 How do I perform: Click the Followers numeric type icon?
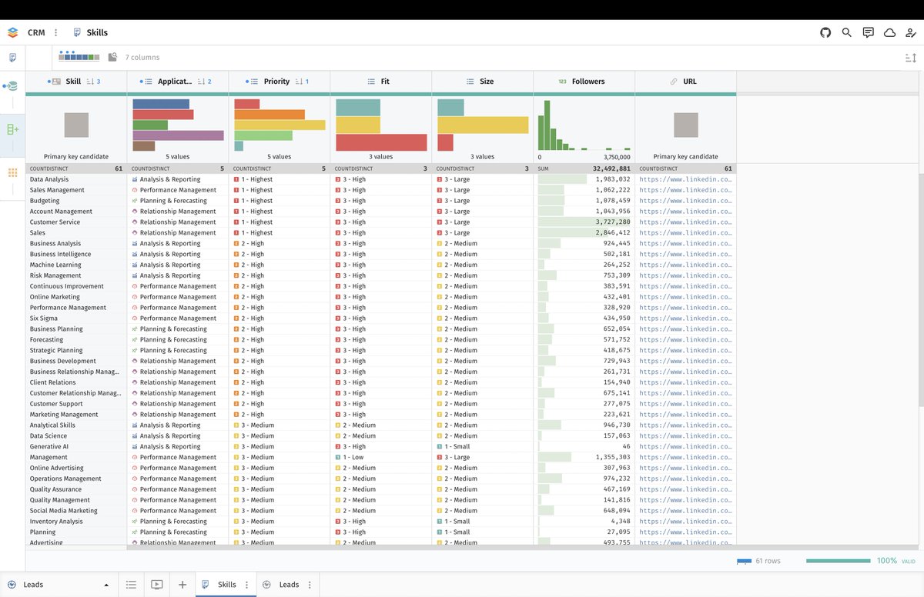point(562,81)
